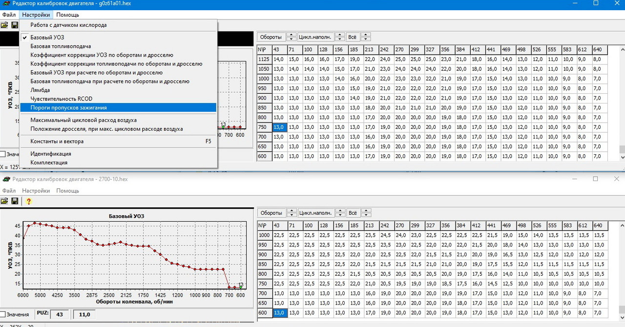Choose Идентификация menu entry
The width and height of the screenshot is (625, 327).
(x=118, y=154)
